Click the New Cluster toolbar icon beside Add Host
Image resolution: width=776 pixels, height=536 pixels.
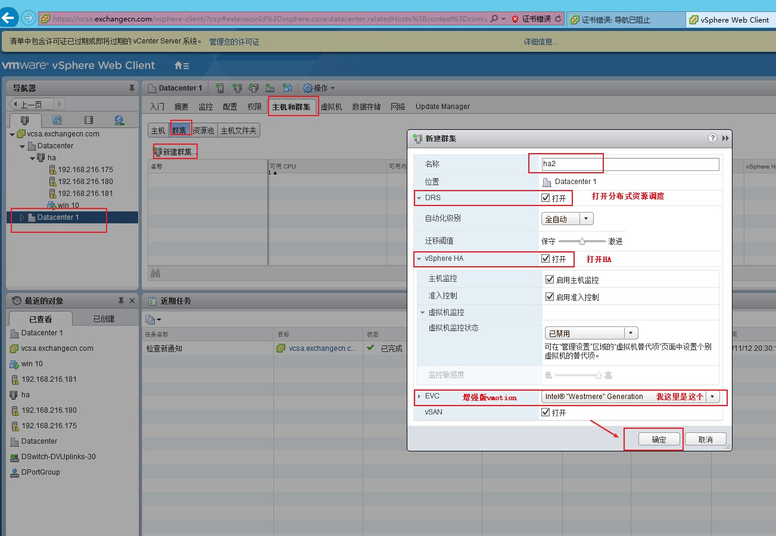point(237,88)
